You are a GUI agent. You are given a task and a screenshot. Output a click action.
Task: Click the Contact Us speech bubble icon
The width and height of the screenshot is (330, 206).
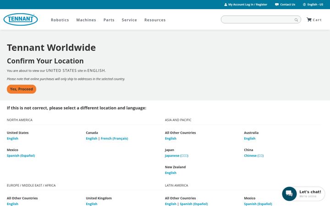click(277, 5)
